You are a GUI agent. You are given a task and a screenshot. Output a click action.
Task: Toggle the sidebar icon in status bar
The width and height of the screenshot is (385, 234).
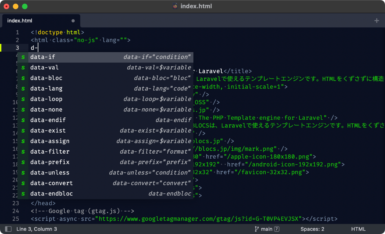[x=8, y=229]
